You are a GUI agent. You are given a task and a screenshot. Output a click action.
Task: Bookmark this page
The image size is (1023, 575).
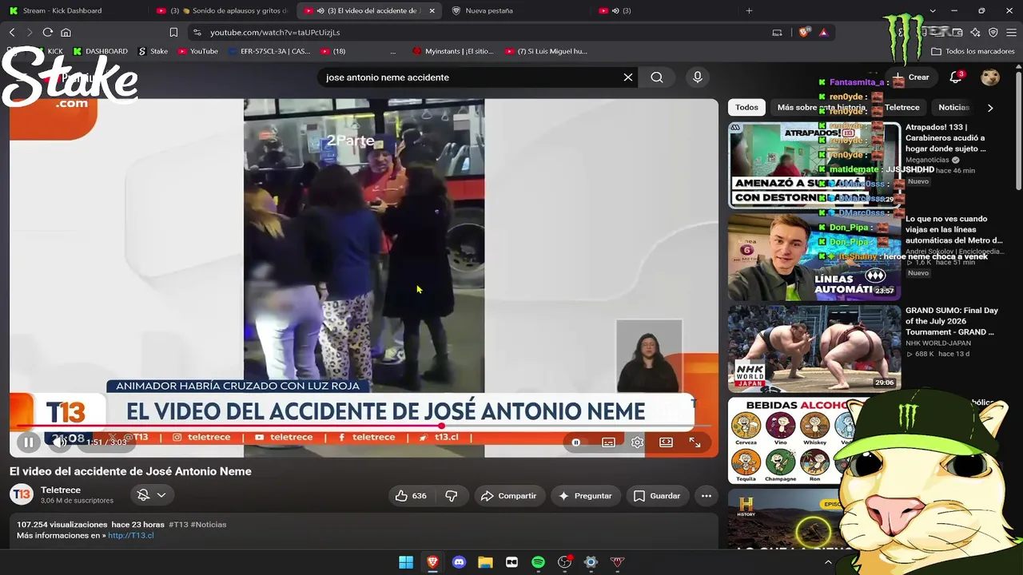(173, 32)
